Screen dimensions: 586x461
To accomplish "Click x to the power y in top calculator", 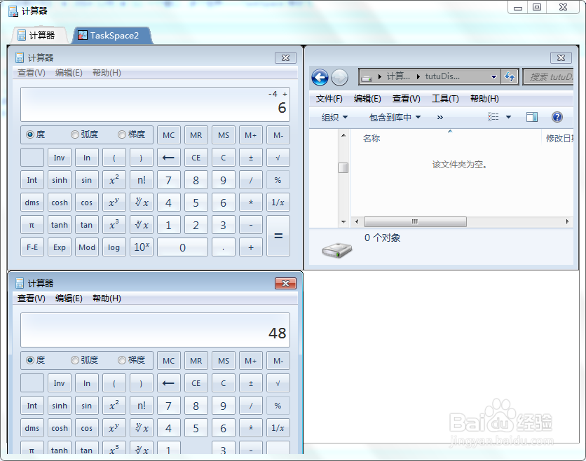I will click(x=114, y=202).
